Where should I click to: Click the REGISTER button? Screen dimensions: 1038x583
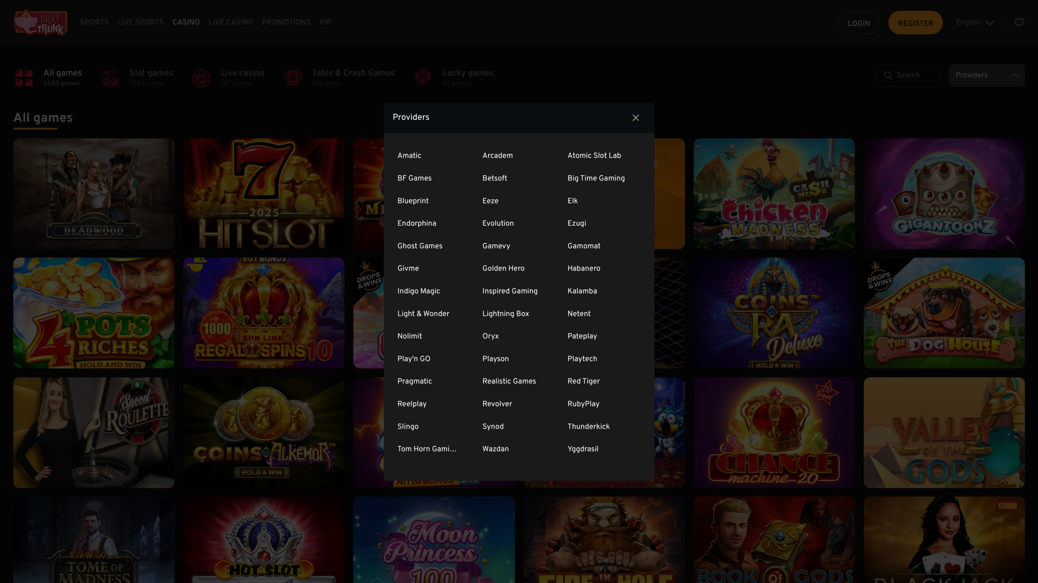click(915, 22)
